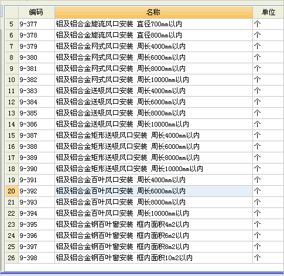Select 铝及铝合金矩形送吸风口安装 周长10000mm以内
284x276 pixels.
(x=153, y=169)
